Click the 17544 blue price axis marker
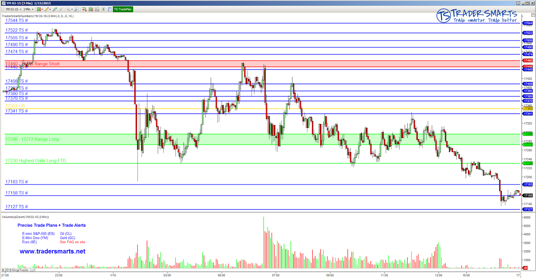 [528, 23]
